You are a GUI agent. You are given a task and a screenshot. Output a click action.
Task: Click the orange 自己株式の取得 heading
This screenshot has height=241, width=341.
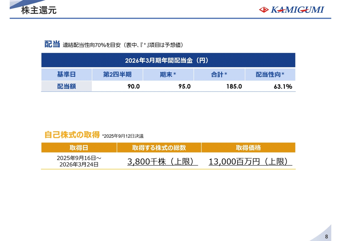pyautogui.click(x=72, y=135)
